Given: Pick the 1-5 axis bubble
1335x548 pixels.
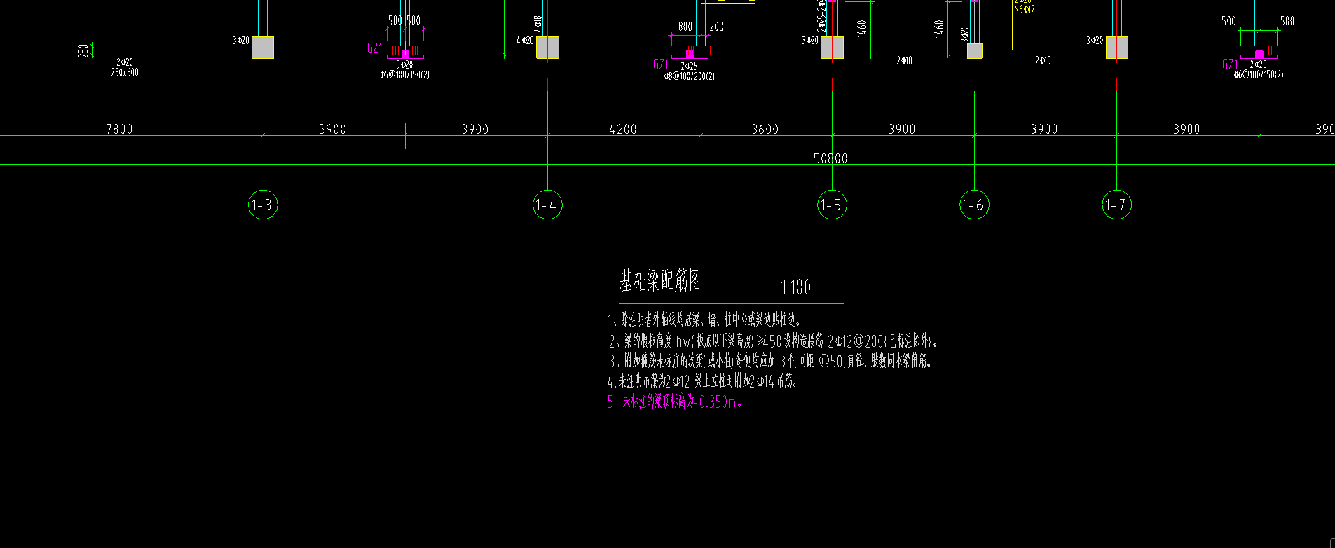Looking at the screenshot, I should (832, 205).
